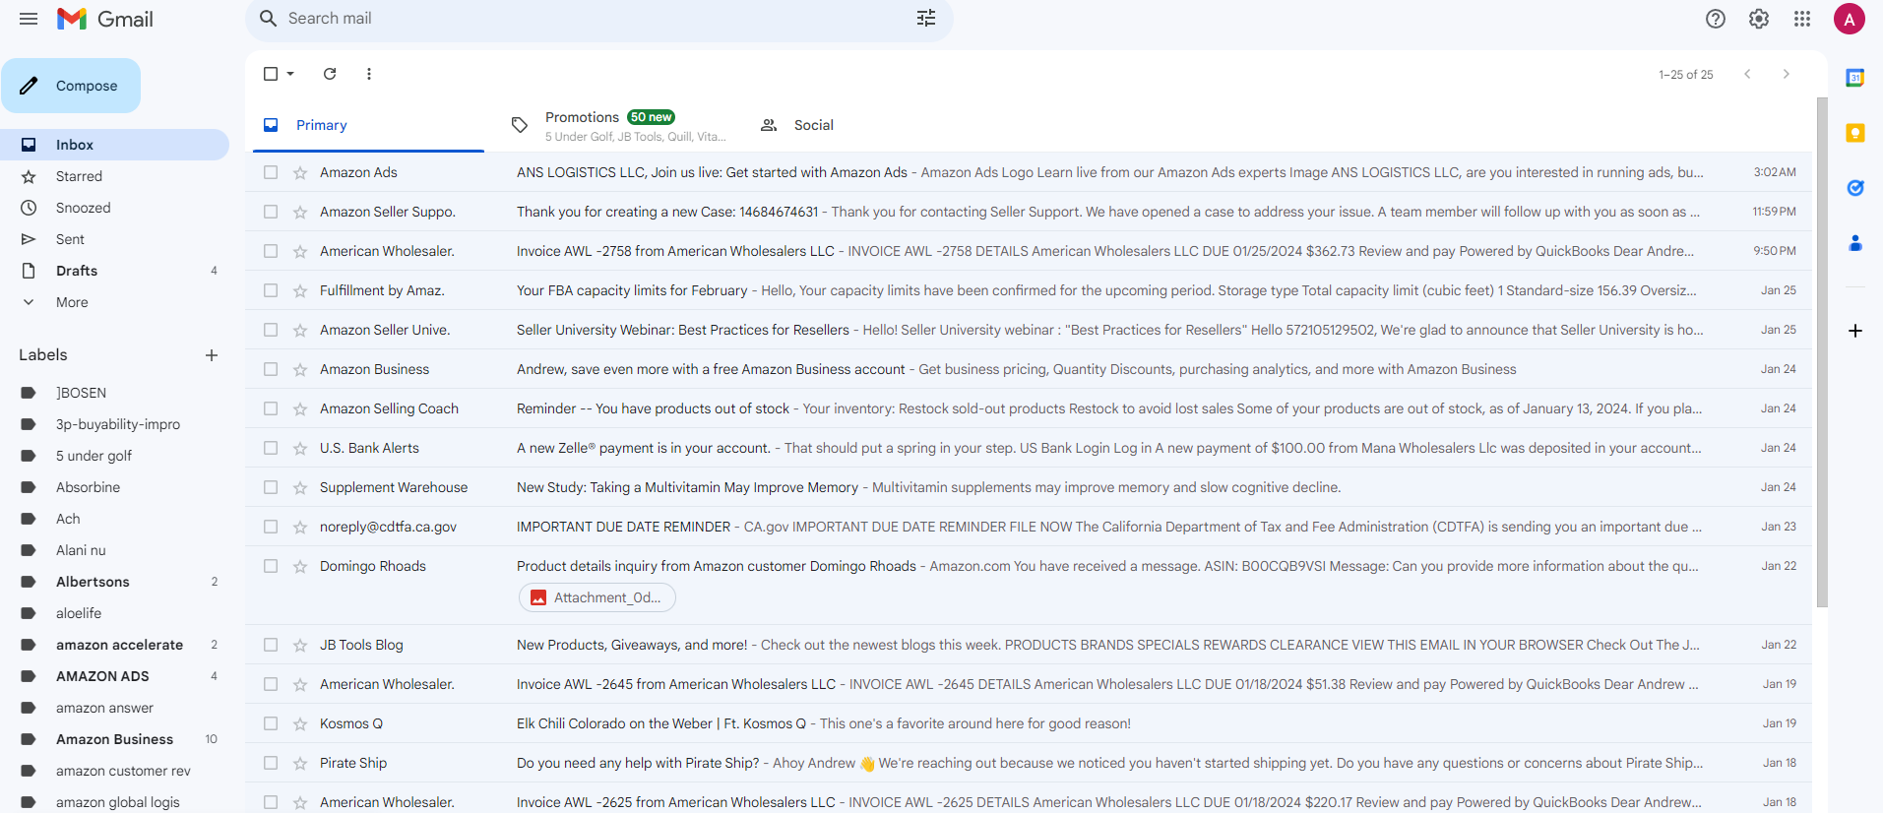Open Invoice AWL -2758 email
Viewport: 1883px width, 813px height.
1029,251
